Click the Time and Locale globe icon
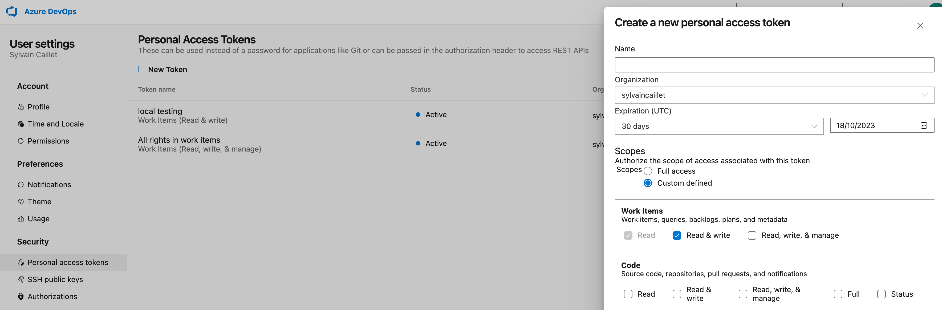This screenshot has width=942, height=310. tap(21, 124)
